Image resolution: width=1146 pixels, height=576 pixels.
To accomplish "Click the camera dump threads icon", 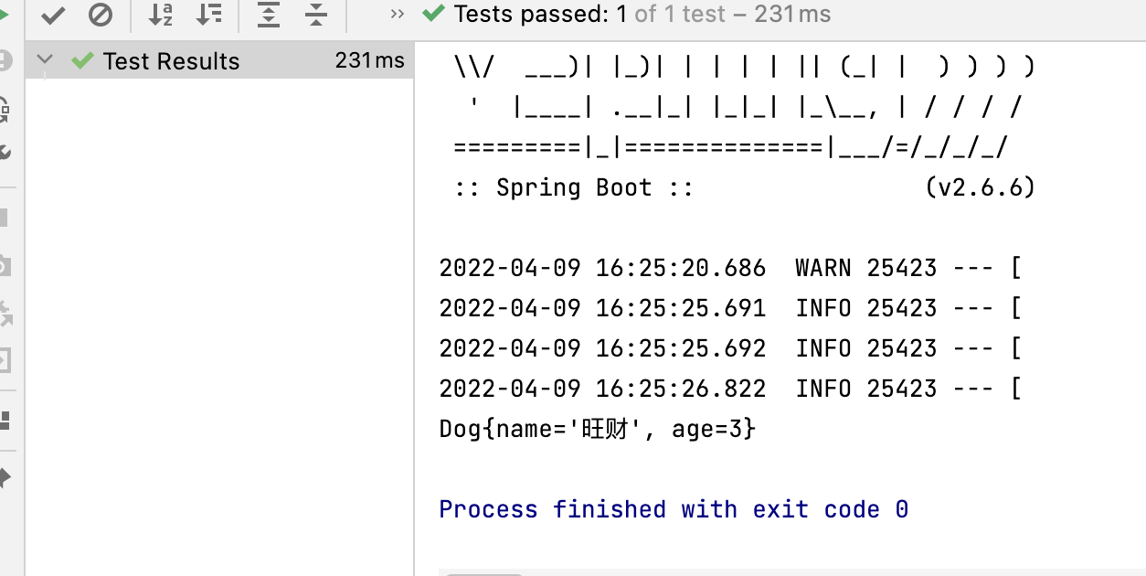I will tap(4, 266).
